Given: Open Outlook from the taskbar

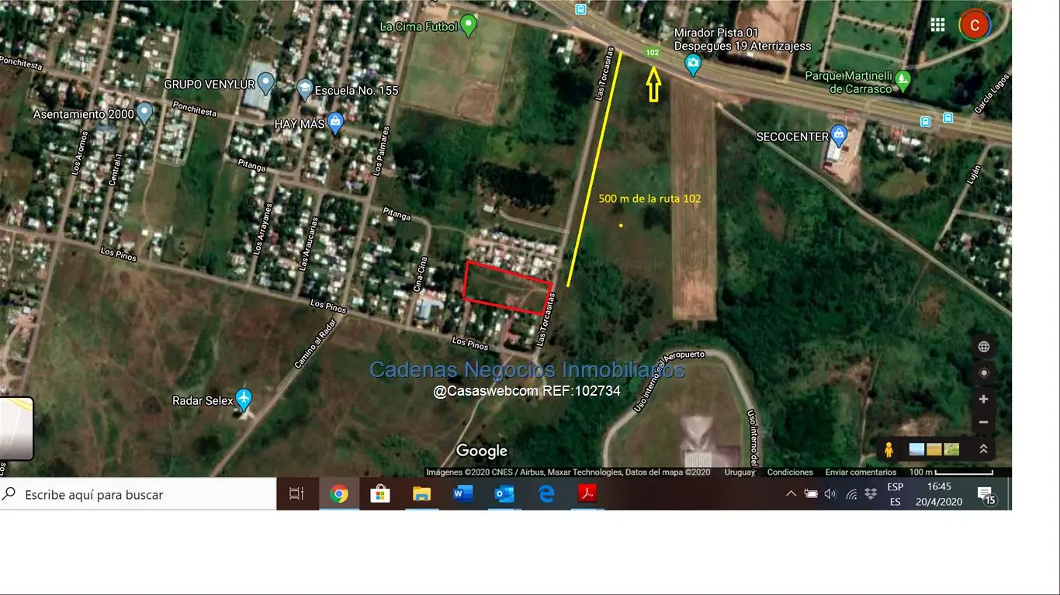Looking at the screenshot, I should (504, 494).
